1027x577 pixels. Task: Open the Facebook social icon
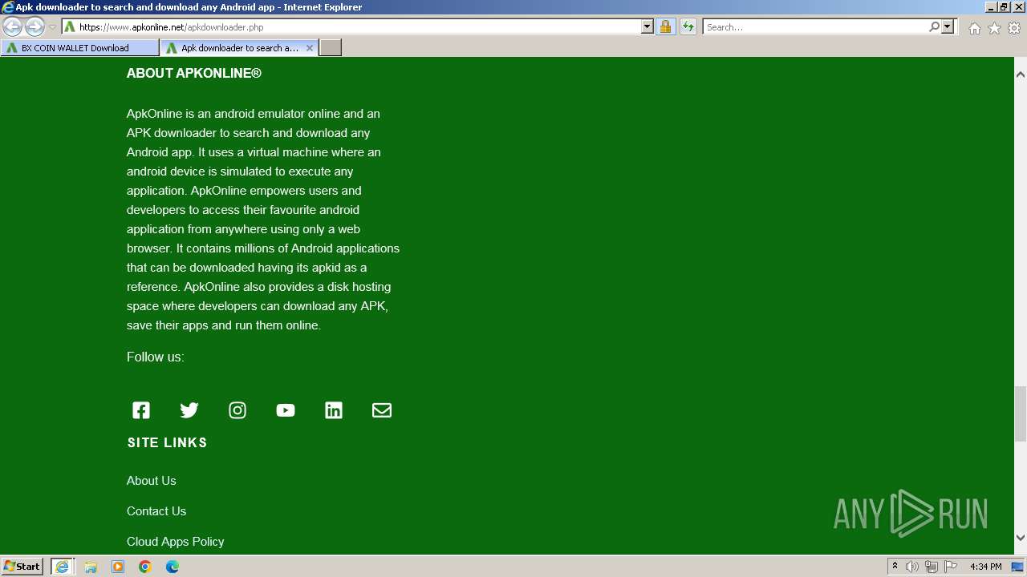tap(141, 410)
